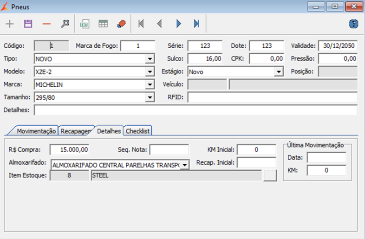Click the add new record plus icon
The height and width of the screenshot is (239, 365).
coord(9,24)
